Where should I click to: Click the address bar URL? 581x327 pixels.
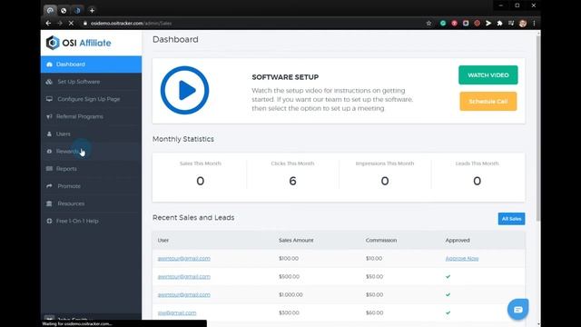coord(131,24)
